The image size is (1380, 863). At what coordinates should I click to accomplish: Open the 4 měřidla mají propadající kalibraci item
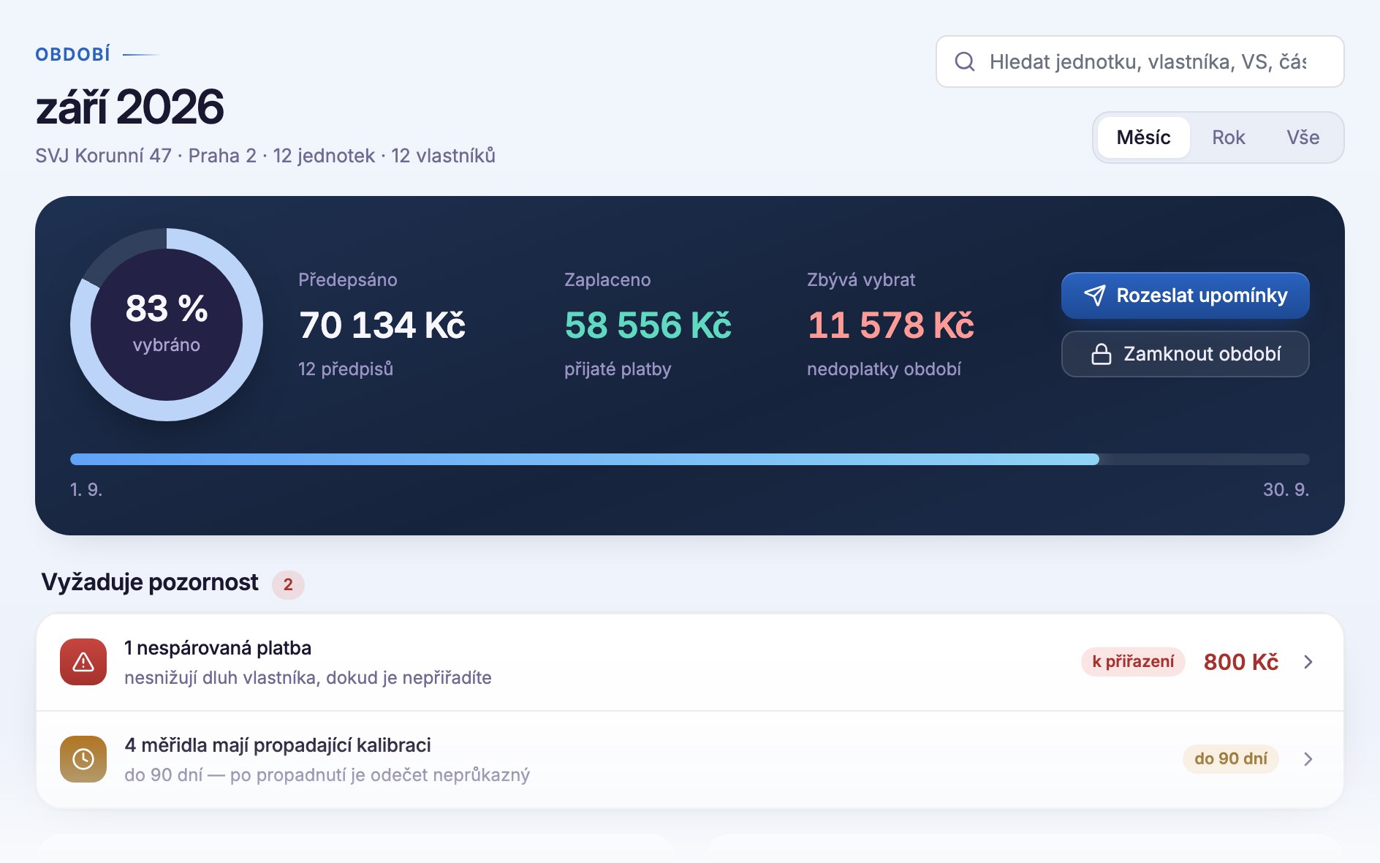point(689,759)
